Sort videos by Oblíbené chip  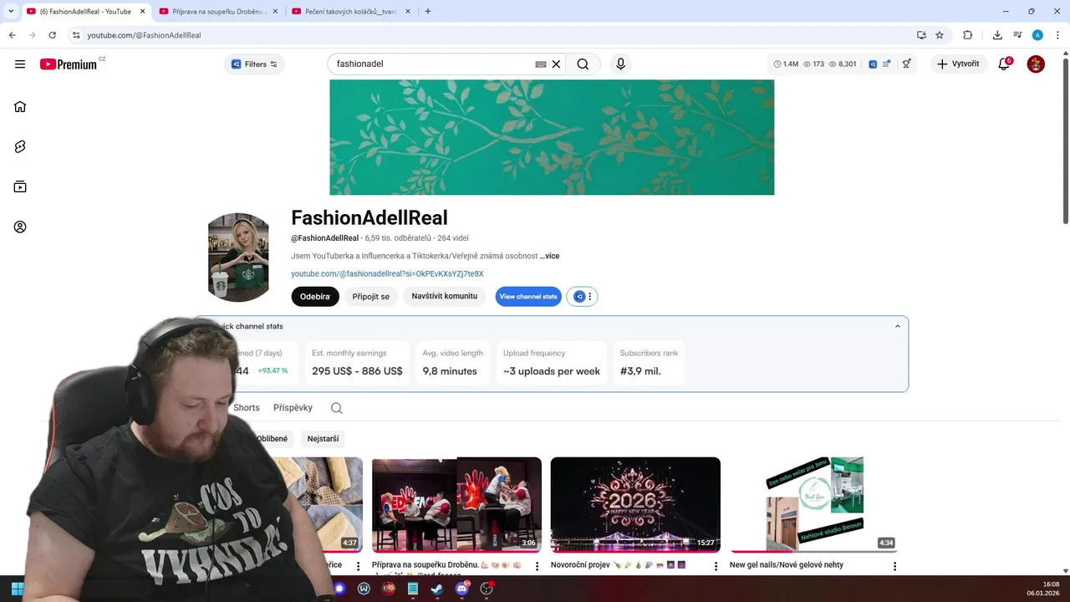(272, 439)
